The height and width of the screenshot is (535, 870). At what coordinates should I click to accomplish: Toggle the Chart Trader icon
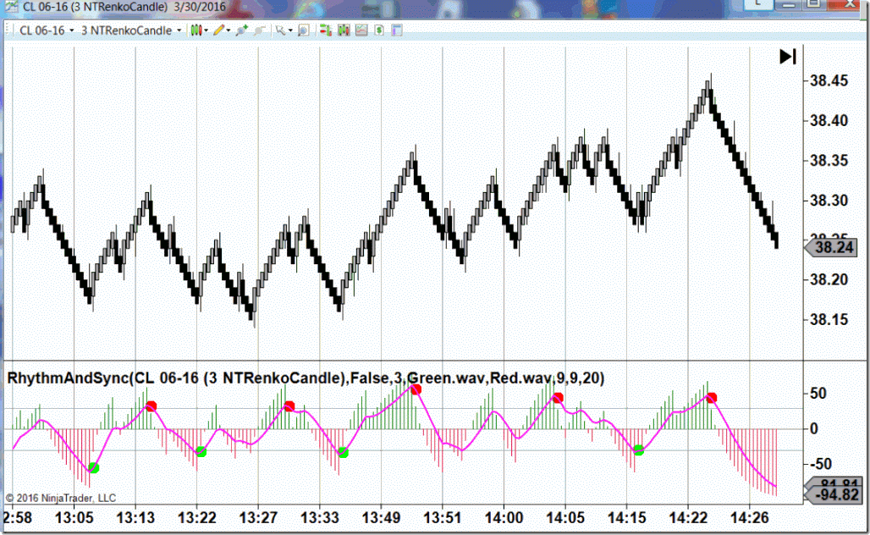(x=326, y=30)
